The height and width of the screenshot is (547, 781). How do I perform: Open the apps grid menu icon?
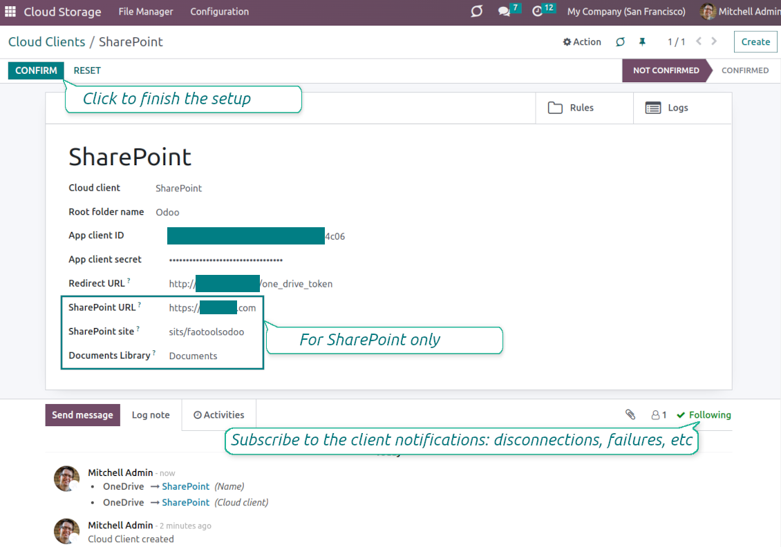[10, 12]
